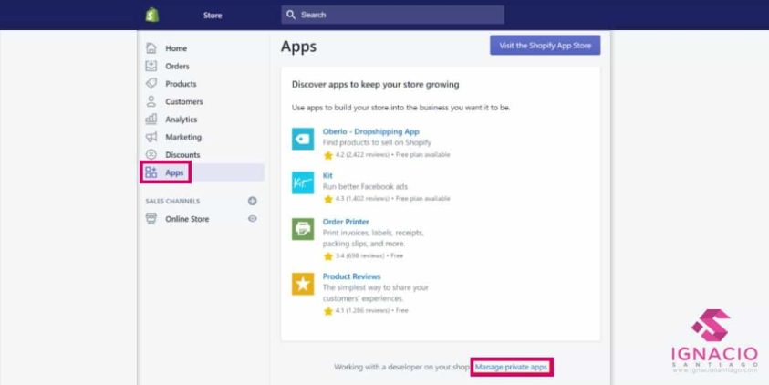Click the Discounts badge icon
Viewport: 769px width, 385px height.
(151, 154)
